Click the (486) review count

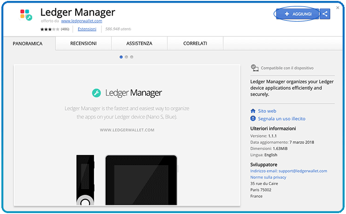click(x=65, y=29)
